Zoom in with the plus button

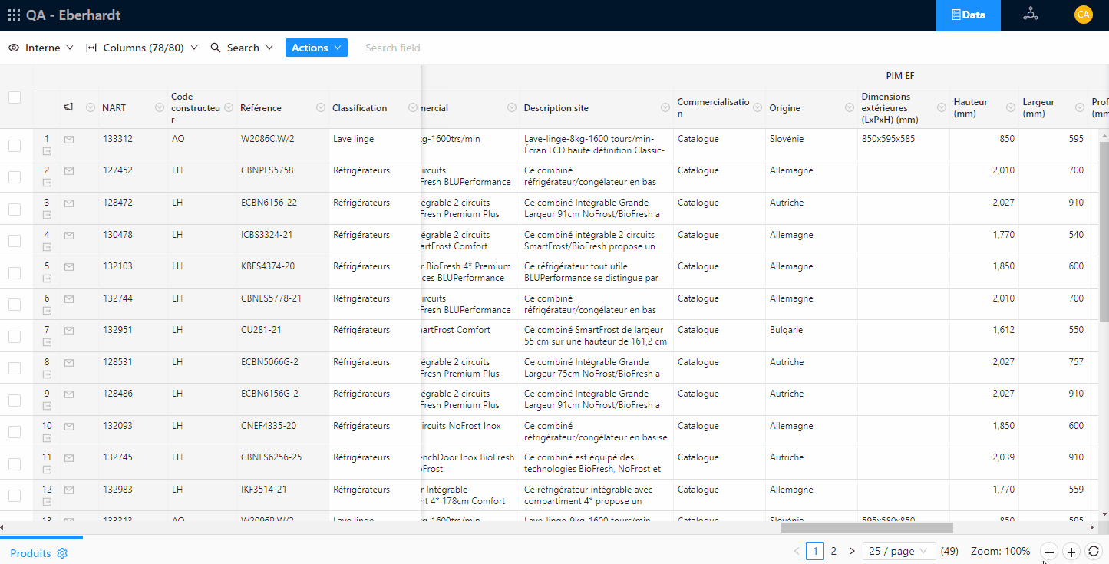tap(1071, 552)
